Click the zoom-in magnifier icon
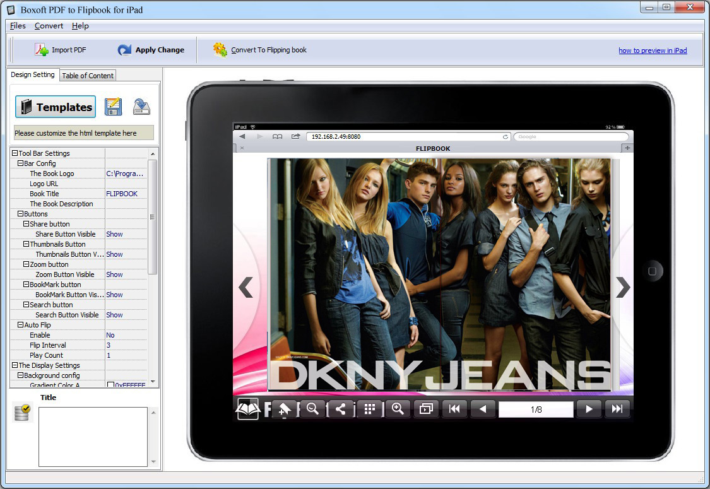This screenshot has width=710, height=489. click(x=398, y=409)
